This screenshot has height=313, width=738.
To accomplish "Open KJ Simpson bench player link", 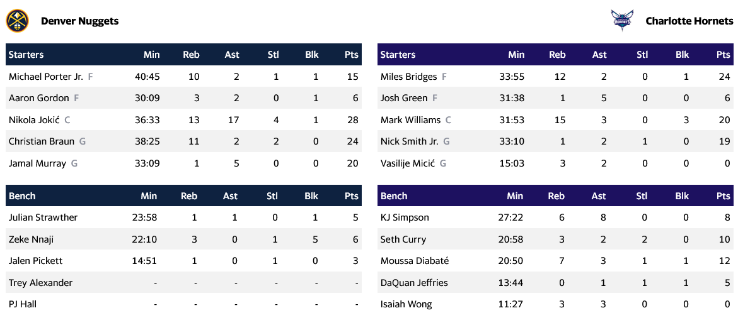I will coord(405,217).
